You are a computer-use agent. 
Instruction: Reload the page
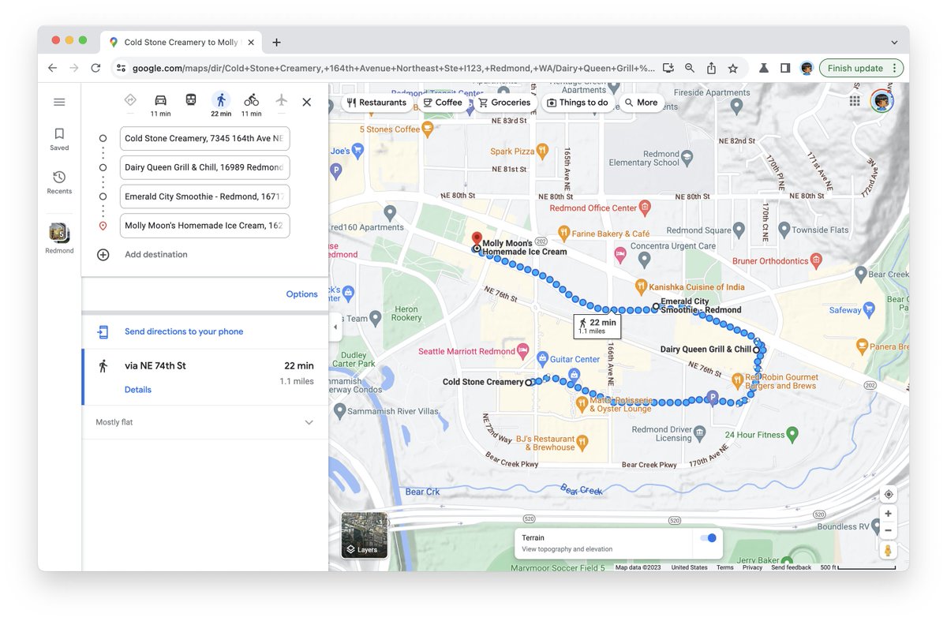click(95, 68)
